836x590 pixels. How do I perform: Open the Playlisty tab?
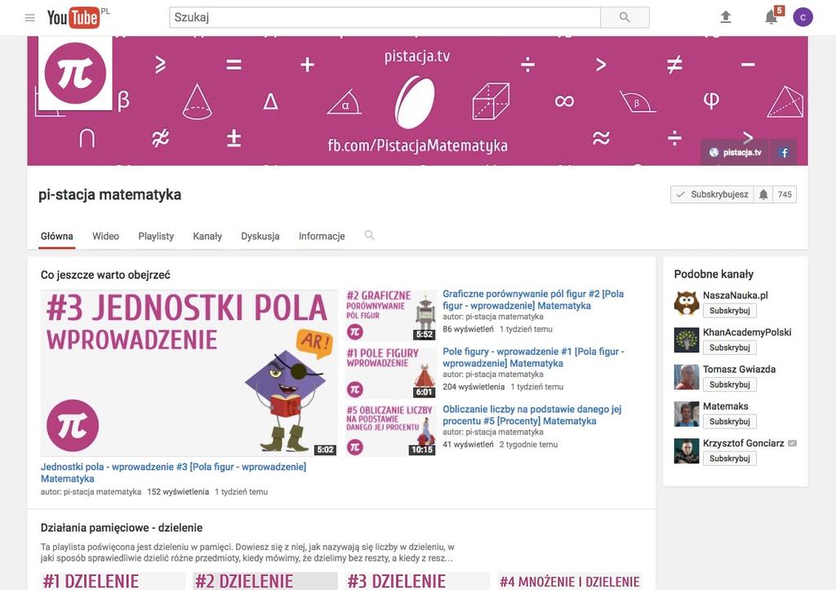pos(156,236)
